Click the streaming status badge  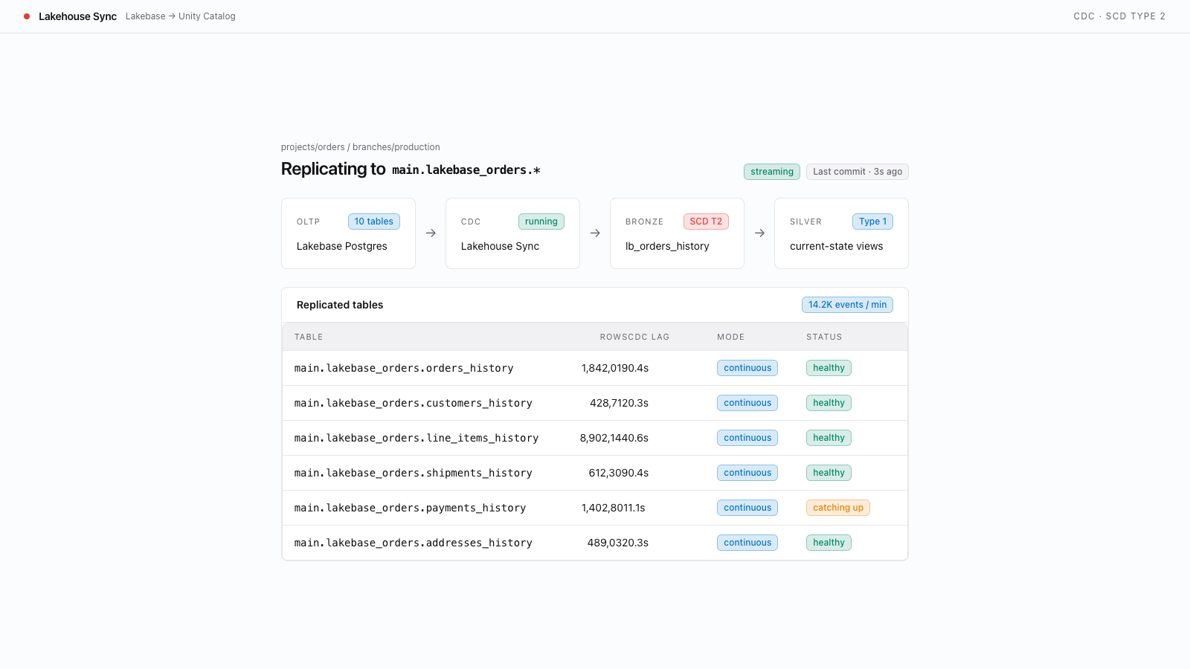point(772,172)
